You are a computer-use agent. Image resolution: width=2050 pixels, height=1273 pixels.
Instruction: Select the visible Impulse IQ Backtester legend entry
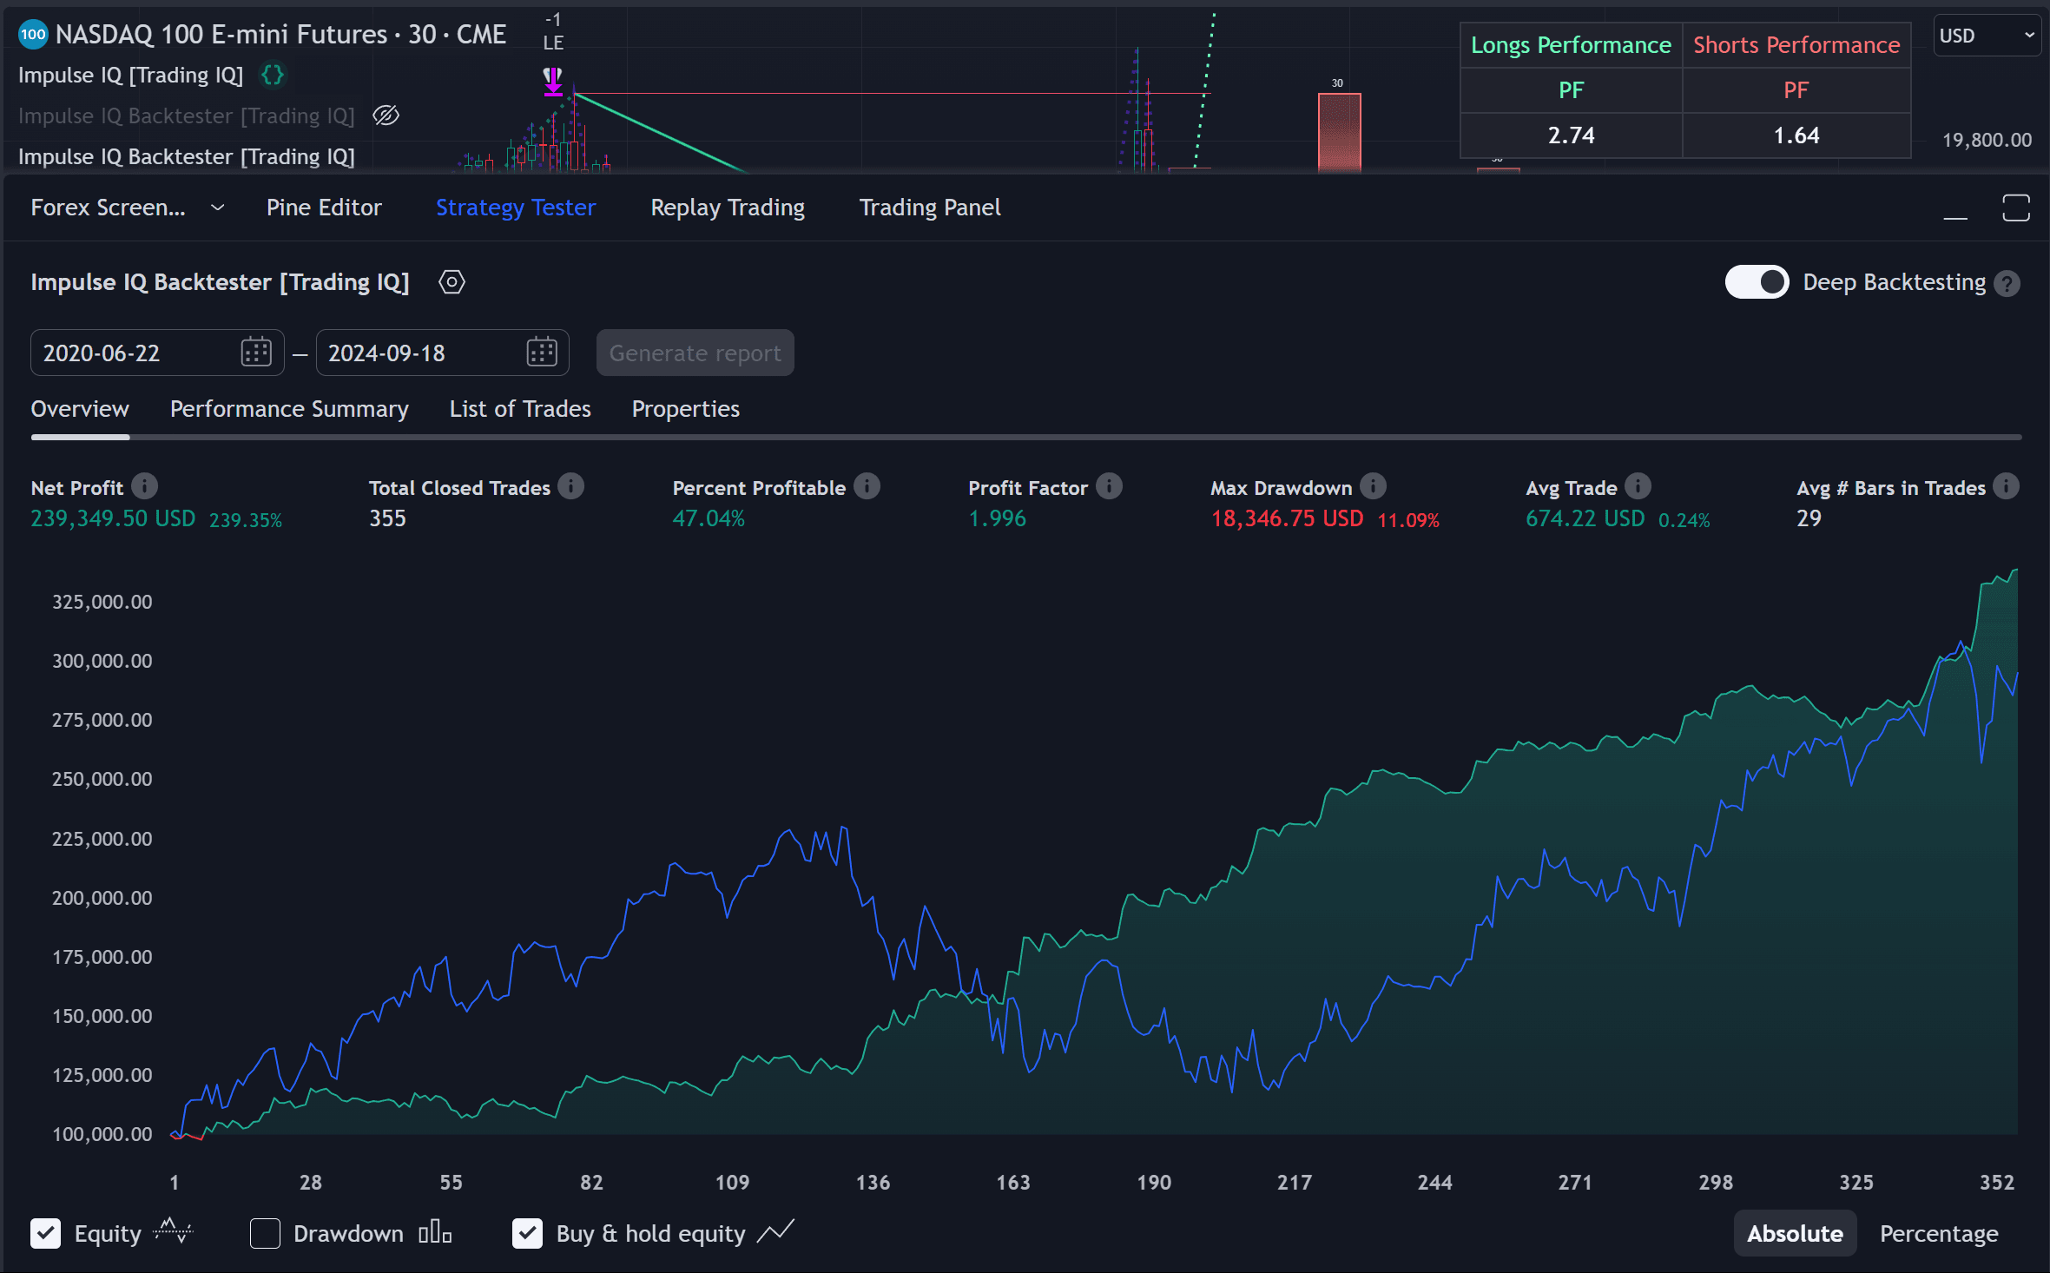187,156
